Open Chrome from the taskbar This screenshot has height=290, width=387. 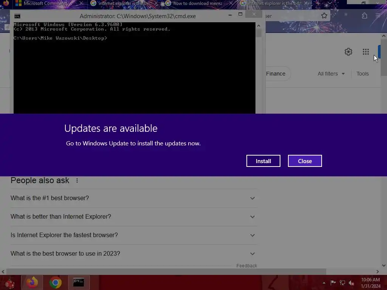pyautogui.click(x=55, y=282)
